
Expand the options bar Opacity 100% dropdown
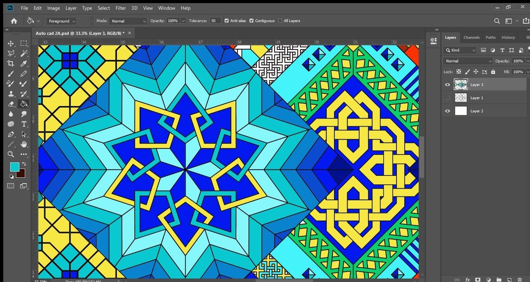[x=183, y=21]
